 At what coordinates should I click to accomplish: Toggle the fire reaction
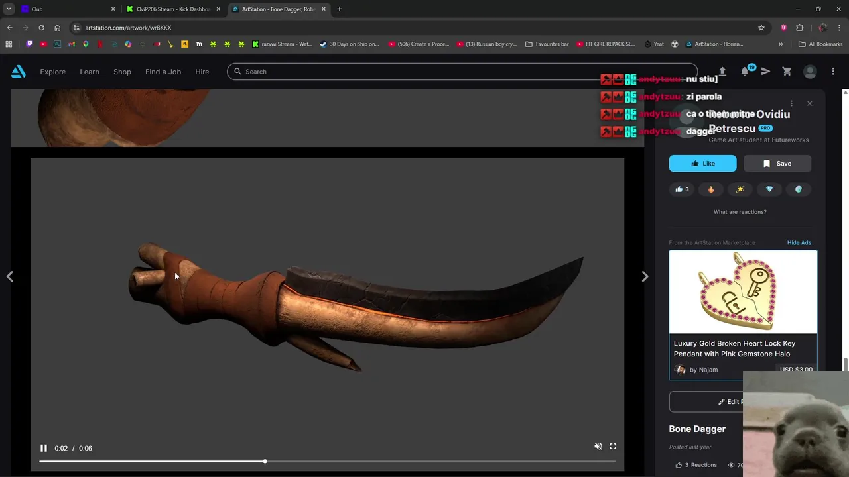pos(711,189)
